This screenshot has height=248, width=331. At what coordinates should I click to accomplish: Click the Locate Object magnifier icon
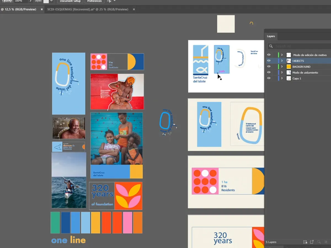coord(319,242)
